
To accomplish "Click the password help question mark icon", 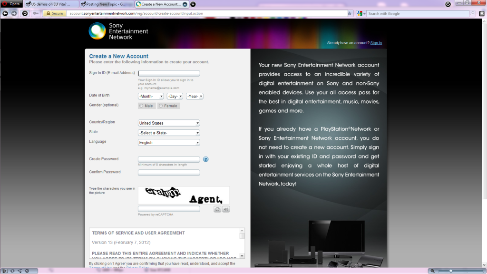I will [x=205, y=159].
